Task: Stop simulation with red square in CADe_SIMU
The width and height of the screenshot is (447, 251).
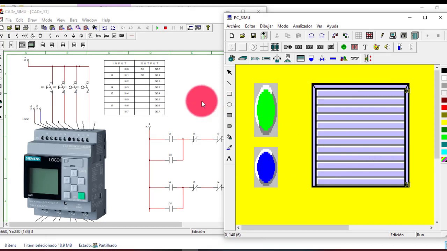Action: click(165, 28)
